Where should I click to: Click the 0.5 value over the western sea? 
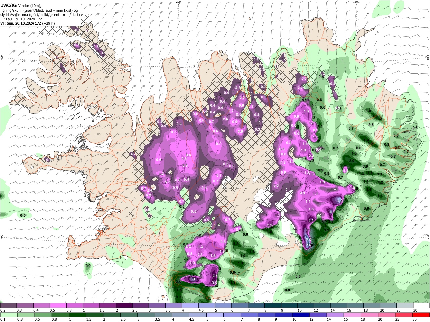tap(23, 215)
